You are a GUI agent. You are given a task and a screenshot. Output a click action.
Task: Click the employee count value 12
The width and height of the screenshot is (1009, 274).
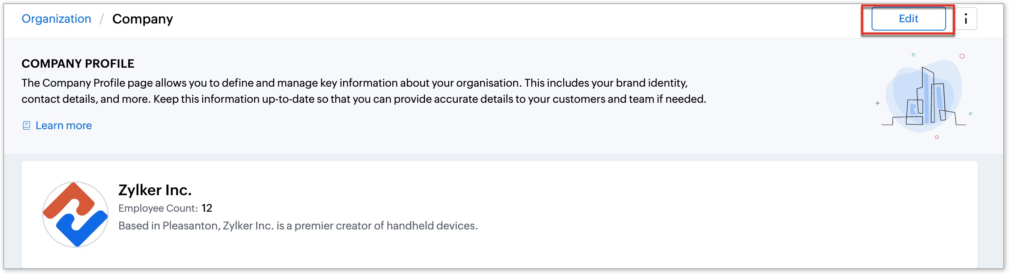[207, 208]
